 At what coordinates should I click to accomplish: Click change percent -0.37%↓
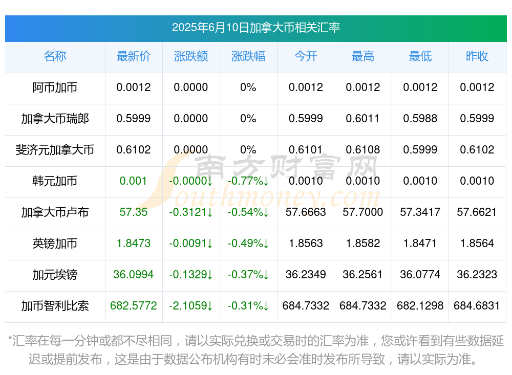point(248,275)
